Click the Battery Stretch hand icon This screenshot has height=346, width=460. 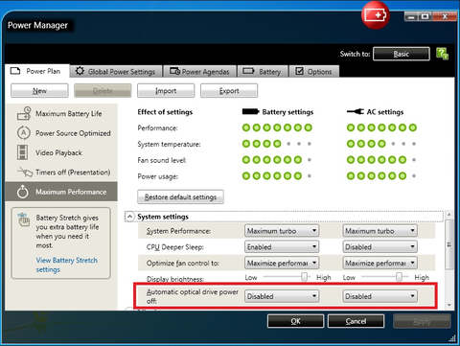tap(24, 219)
